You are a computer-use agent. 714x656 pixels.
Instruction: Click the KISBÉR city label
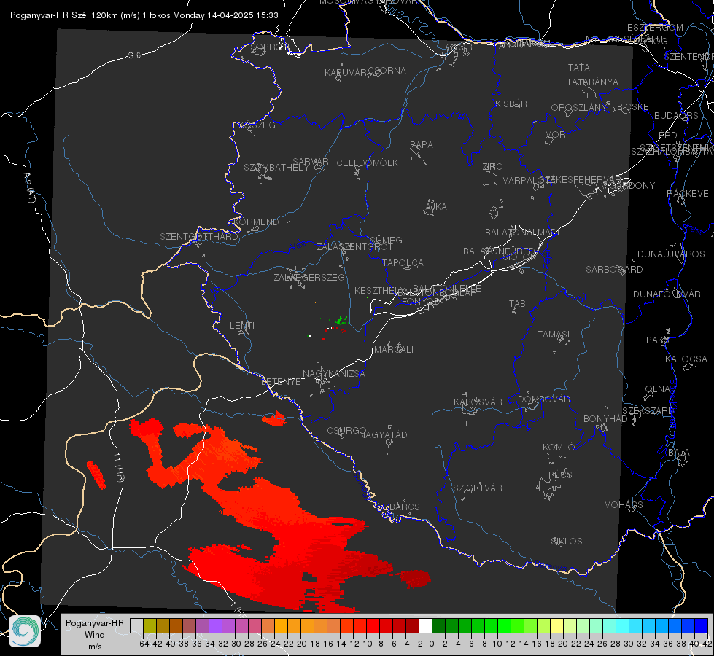pyautogui.click(x=511, y=104)
